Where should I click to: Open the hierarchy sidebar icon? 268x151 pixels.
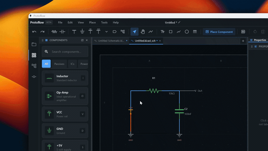(x=34, y=66)
